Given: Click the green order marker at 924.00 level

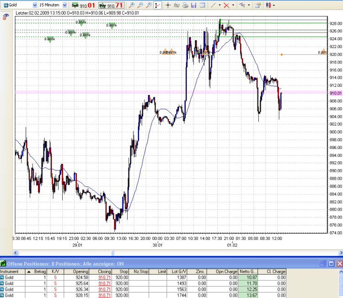Looking at the screenshot, I should coord(50,39).
